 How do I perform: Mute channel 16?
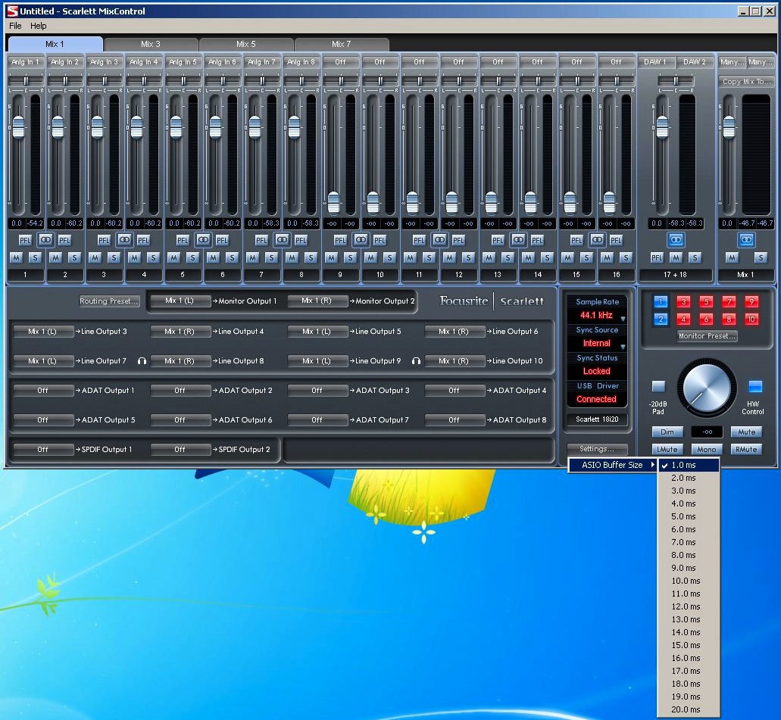[x=607, y=257]
